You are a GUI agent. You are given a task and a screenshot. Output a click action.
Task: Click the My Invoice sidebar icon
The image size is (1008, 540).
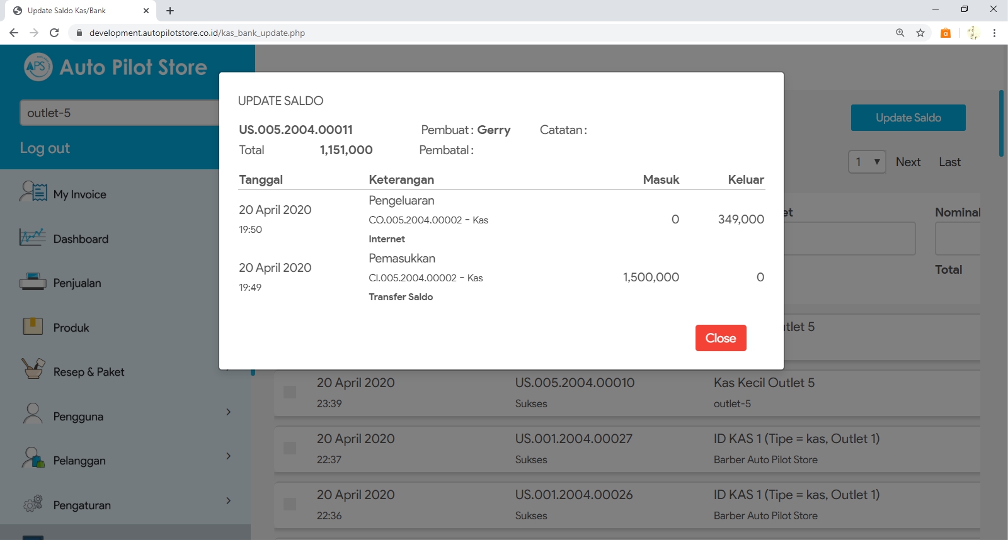33,192
